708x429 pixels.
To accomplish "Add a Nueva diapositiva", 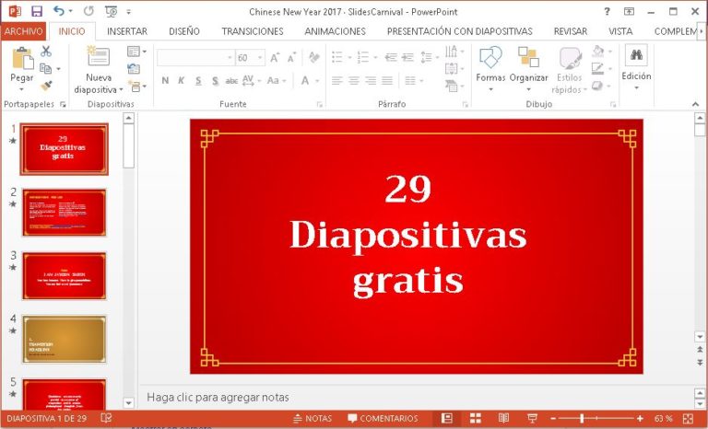I will pos(99,70).
